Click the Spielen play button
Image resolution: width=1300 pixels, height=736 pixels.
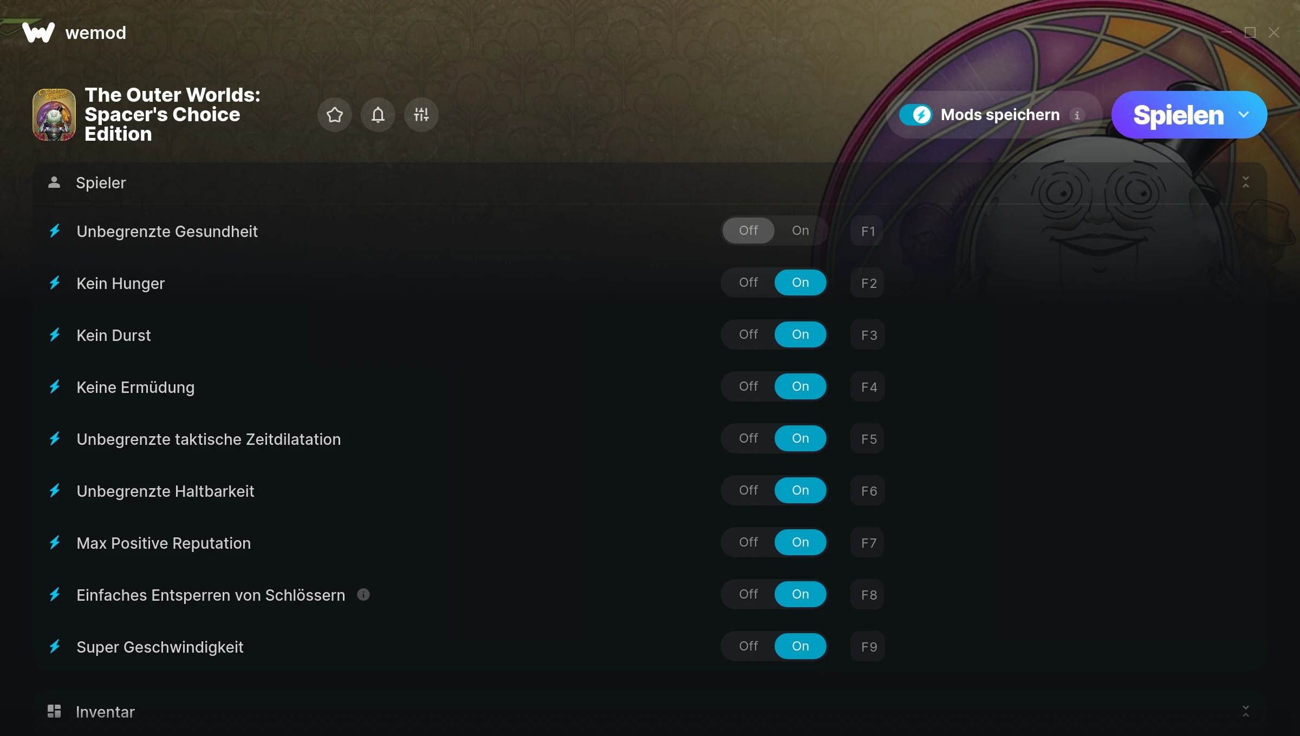(1178, 115)
